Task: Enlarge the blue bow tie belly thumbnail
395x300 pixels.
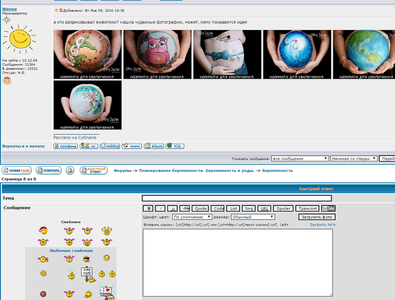Action: [x=227, y=54]
